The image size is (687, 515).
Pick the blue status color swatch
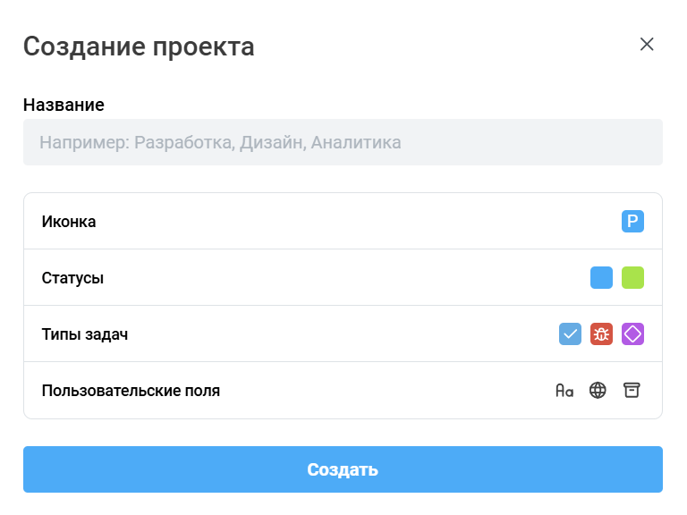point(601,278)
